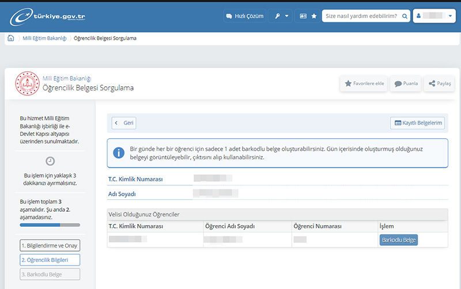Click the Favorilere ekle button
461x289 pixels.
[x=364, y=83]
